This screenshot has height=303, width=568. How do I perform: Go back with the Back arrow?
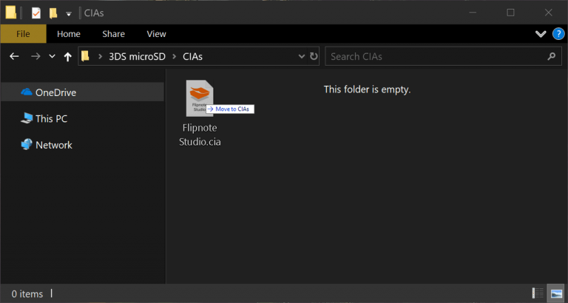[14, 56]
